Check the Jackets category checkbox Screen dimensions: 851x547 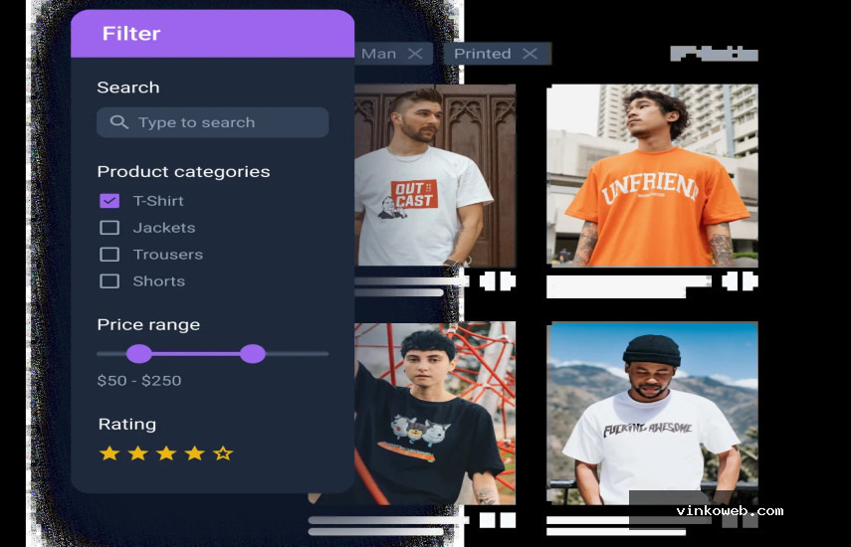tap(109, 227)
